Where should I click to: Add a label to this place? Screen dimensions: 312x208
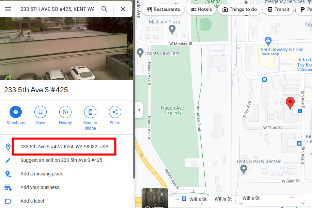[32, 201]
